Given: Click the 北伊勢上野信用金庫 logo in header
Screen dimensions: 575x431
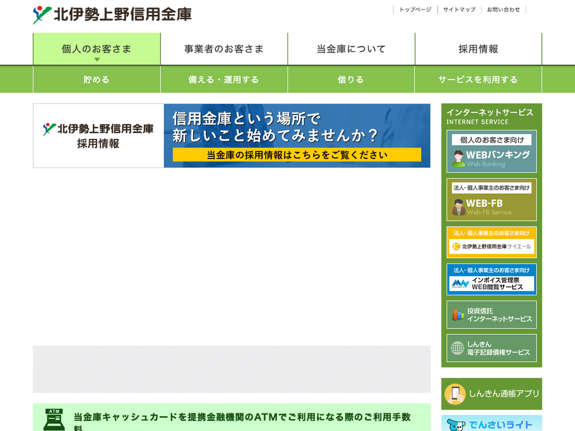Looking at the screenshot, I should tap(112, 14).
